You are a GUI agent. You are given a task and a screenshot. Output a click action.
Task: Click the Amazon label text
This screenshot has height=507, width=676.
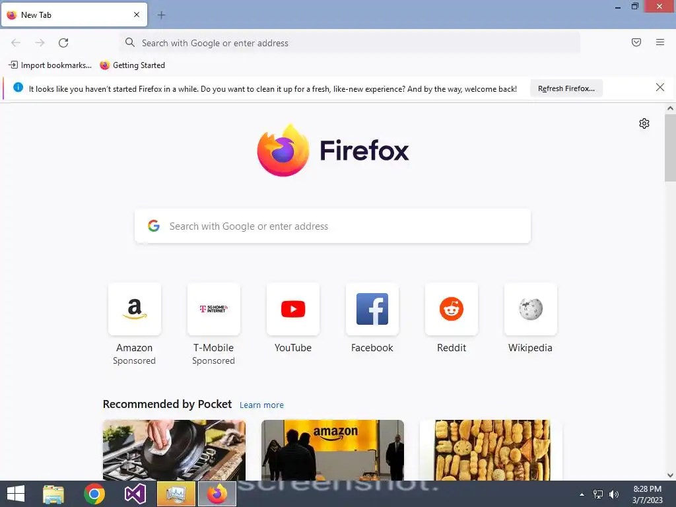coord(135,348)
